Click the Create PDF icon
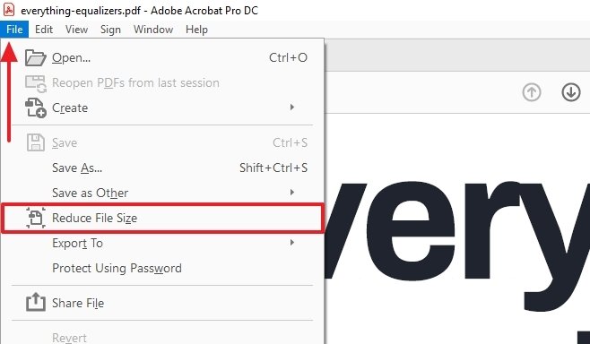The image size is (590, 344). (x=36, y=107)
